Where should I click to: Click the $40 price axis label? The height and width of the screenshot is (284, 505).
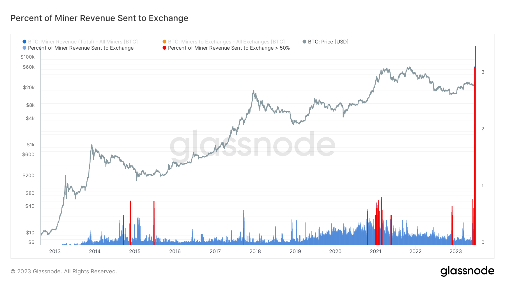click(x=30, y=206)
